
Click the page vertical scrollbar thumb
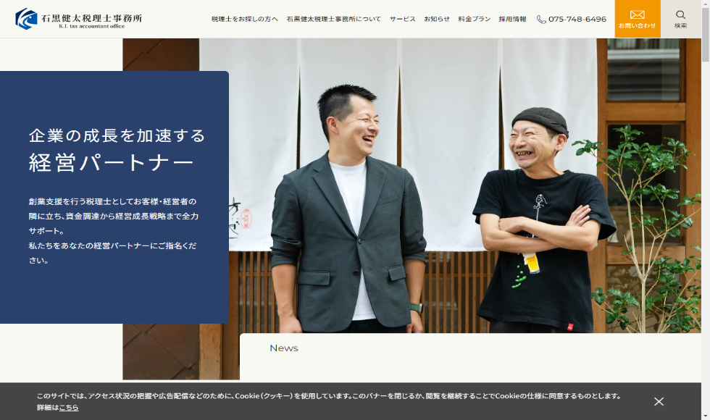pos(706,34)
